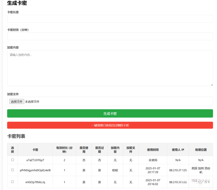Check the checkbox for card u7aZ7J2iYGp7
The image size is (217, 190).
[x=12, y=160]
